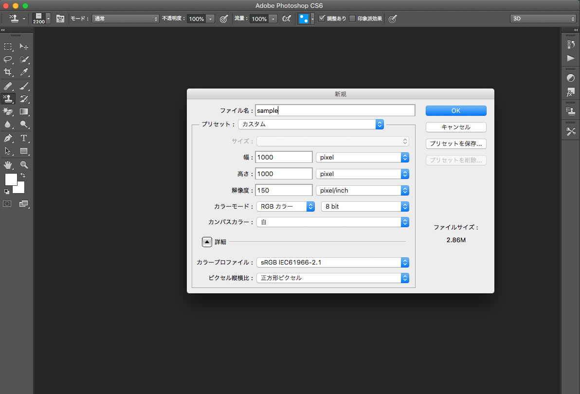Select the Crop tool

[8, 72]
